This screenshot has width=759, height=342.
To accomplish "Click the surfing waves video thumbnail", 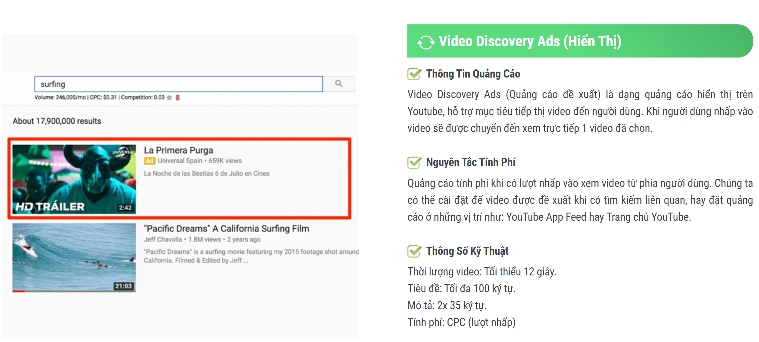I will click(x=74, y=257).
